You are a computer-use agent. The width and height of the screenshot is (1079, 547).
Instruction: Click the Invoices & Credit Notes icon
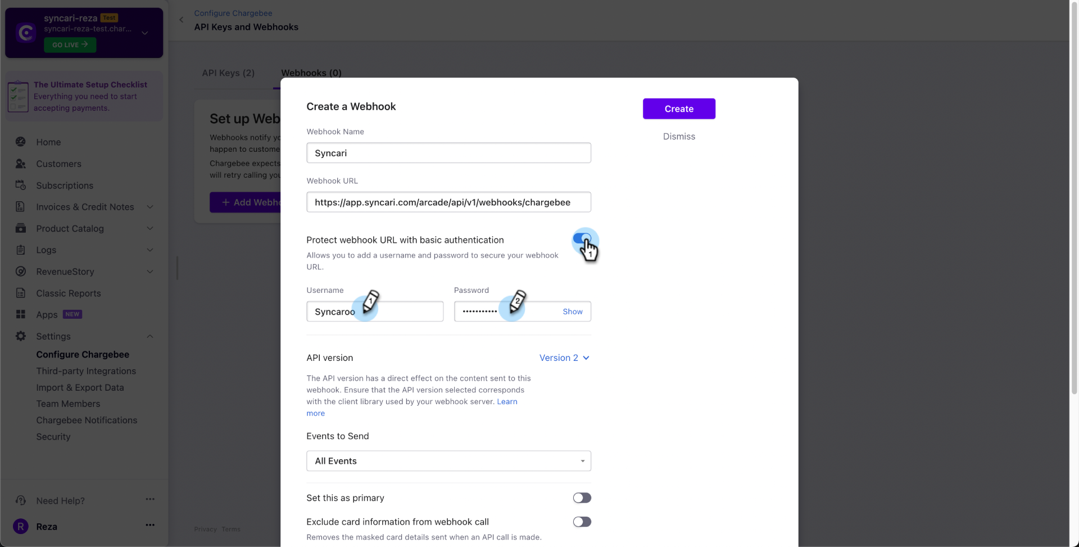pos(20,206)
